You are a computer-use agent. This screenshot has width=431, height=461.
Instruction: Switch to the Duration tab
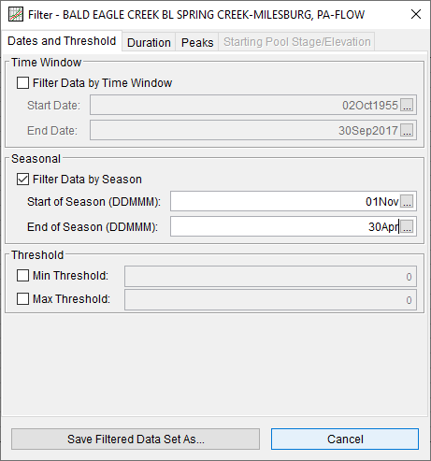149,42
